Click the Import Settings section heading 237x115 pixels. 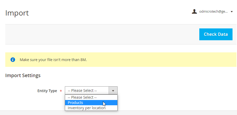[x=23, y=75]
